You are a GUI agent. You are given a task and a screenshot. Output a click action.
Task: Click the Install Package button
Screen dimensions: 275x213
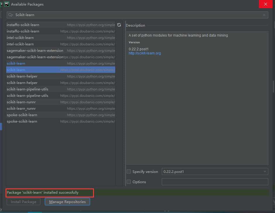click(x=23, y=202)
